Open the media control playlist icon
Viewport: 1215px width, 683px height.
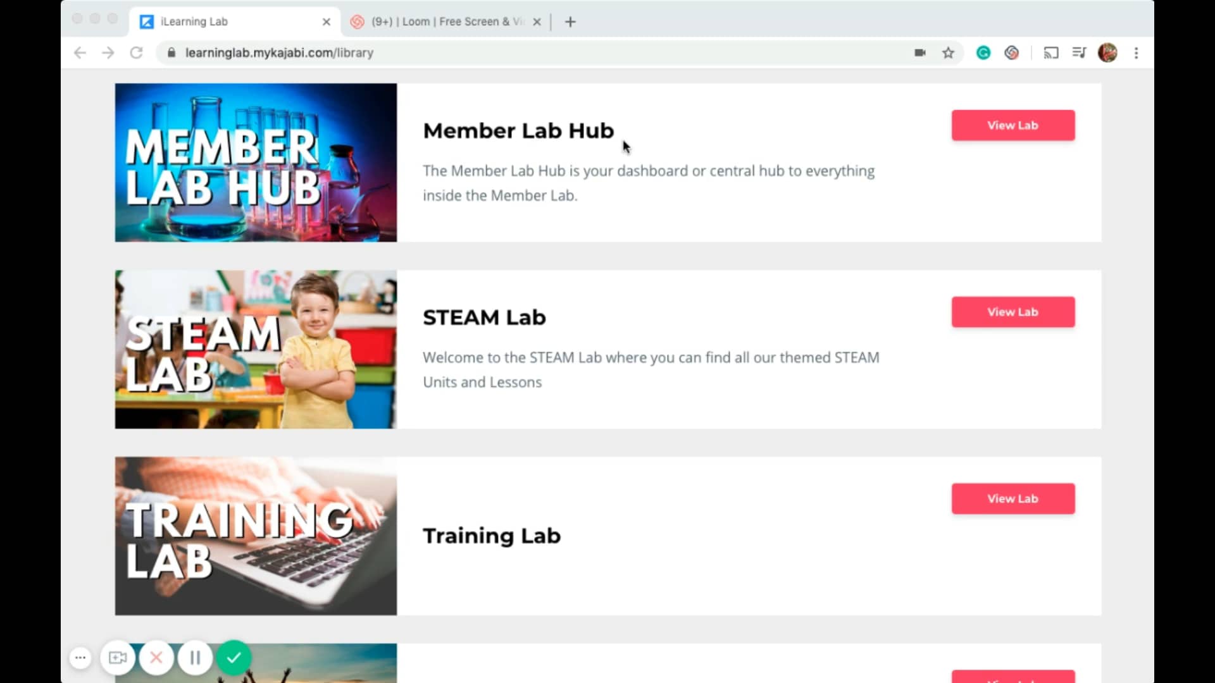pyautogui.click(x=1080, y=53)
